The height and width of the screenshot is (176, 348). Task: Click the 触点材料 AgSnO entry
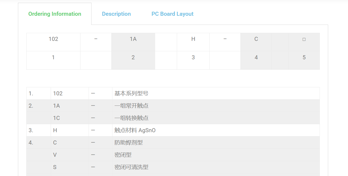point(135,130)
